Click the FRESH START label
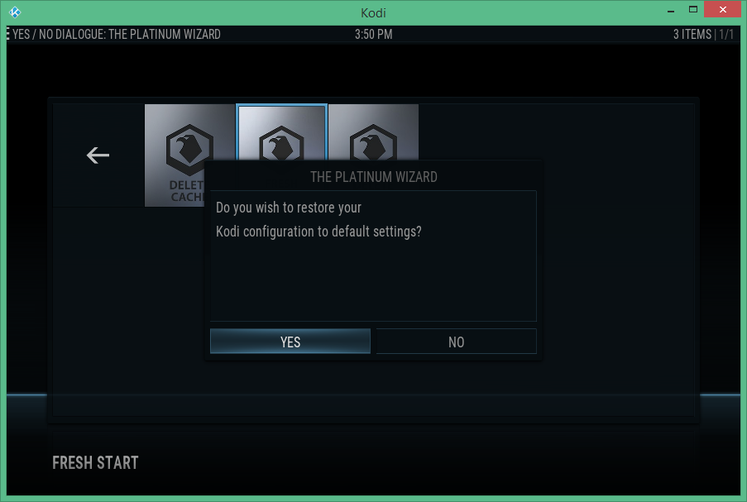 [x=95, y=462]
